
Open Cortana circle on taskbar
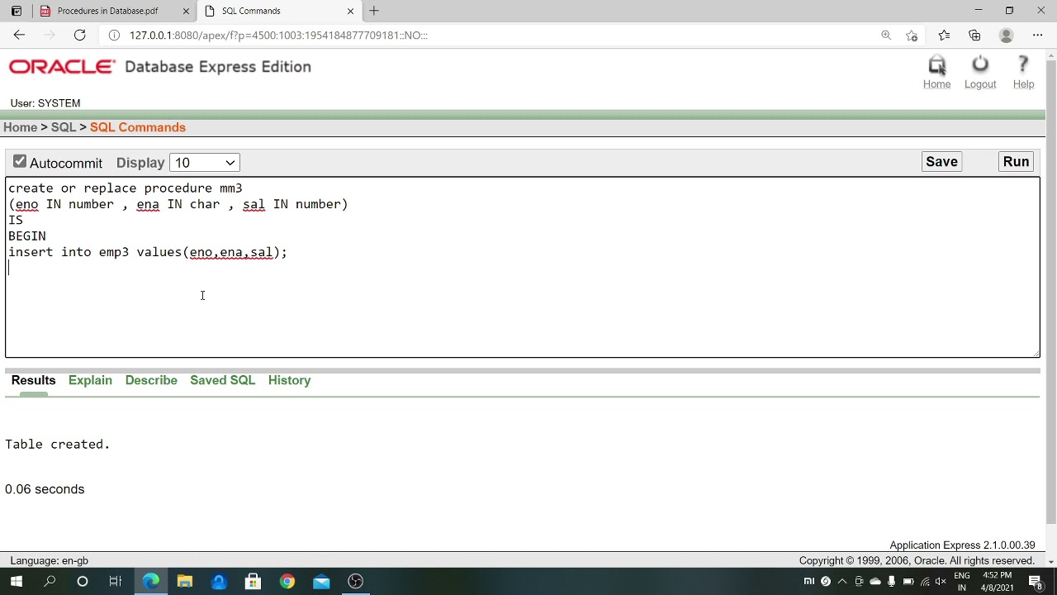pyautogui.click(x=83, y=582)
